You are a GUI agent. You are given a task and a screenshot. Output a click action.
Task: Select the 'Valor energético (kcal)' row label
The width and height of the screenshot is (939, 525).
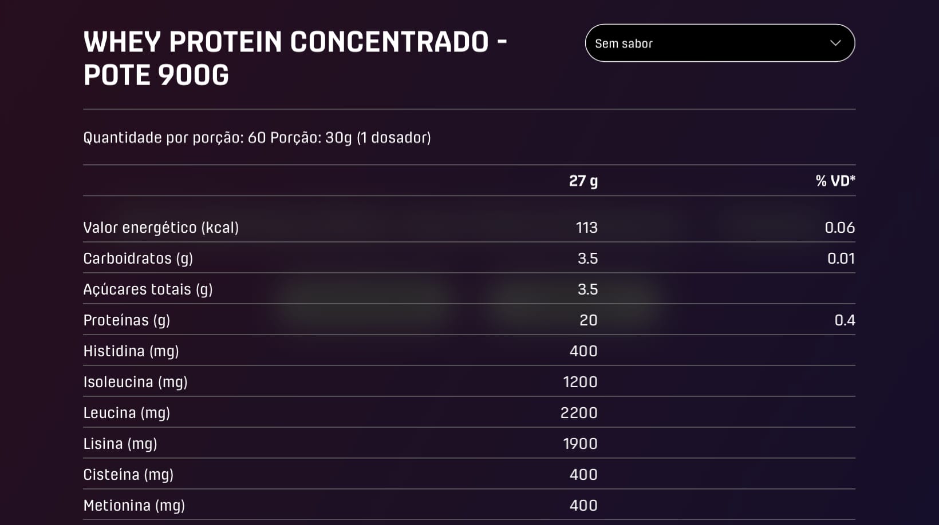point(161,228)
